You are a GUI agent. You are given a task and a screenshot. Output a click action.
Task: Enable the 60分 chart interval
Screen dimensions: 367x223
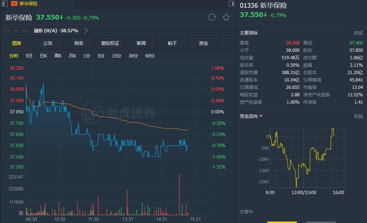150,56
